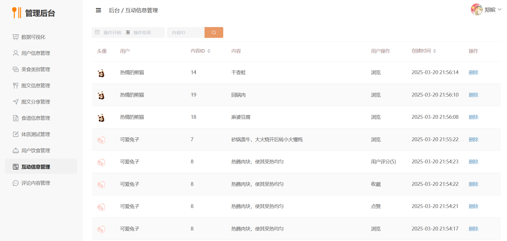Collapse sidebar with hamburger icon

(98, 10)
